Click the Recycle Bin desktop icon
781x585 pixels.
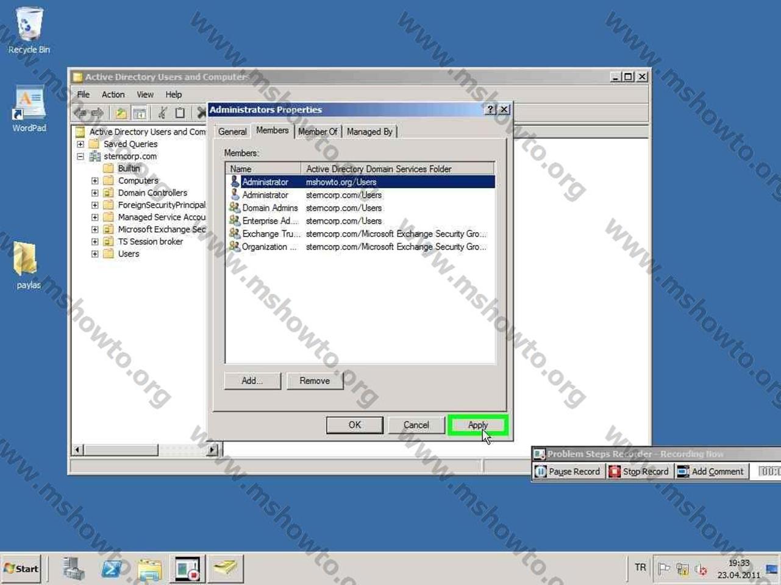(x=29, y=30)
